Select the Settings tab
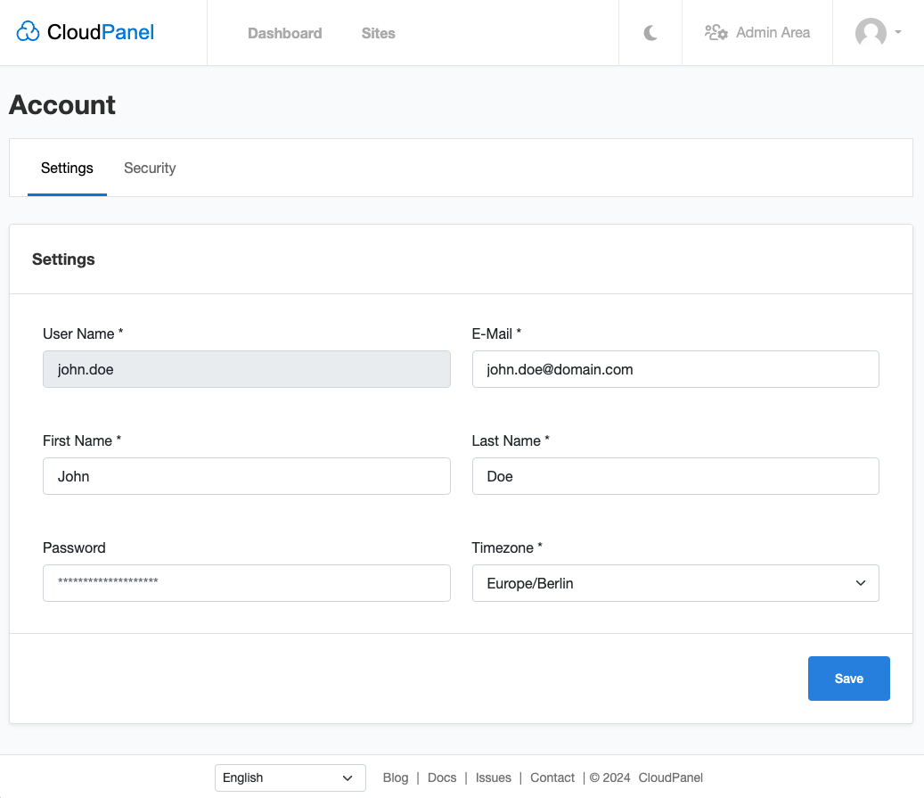Image resolution: width=924 pixels, height=798 pixels. (x=67, y=168)
